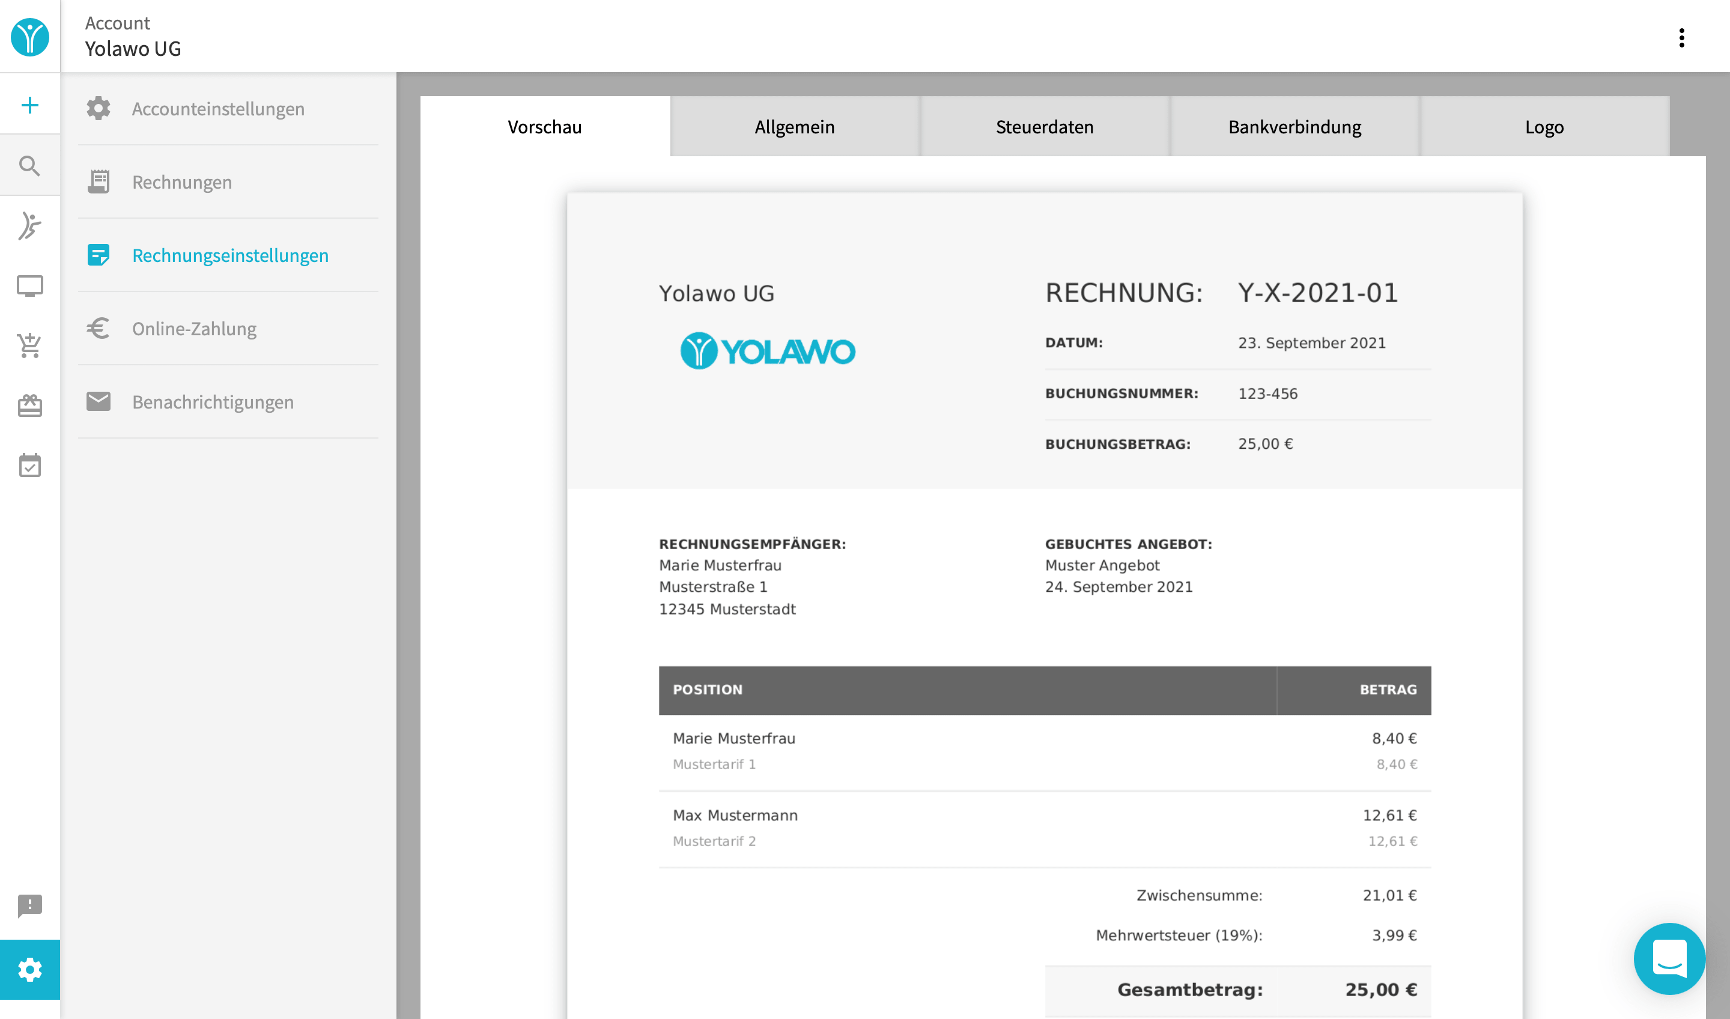This screenshot has width=1730, height=1019.
Task: Click the YOLAWO logo on invoice preview
Action: (x=768, y=351)
